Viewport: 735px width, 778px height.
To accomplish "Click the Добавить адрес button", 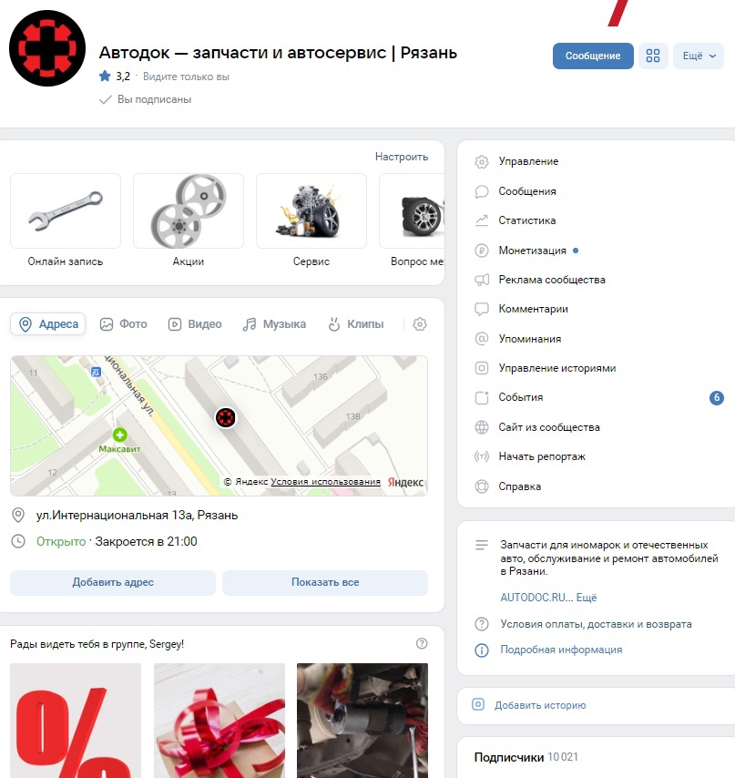I will pos(113,582).
